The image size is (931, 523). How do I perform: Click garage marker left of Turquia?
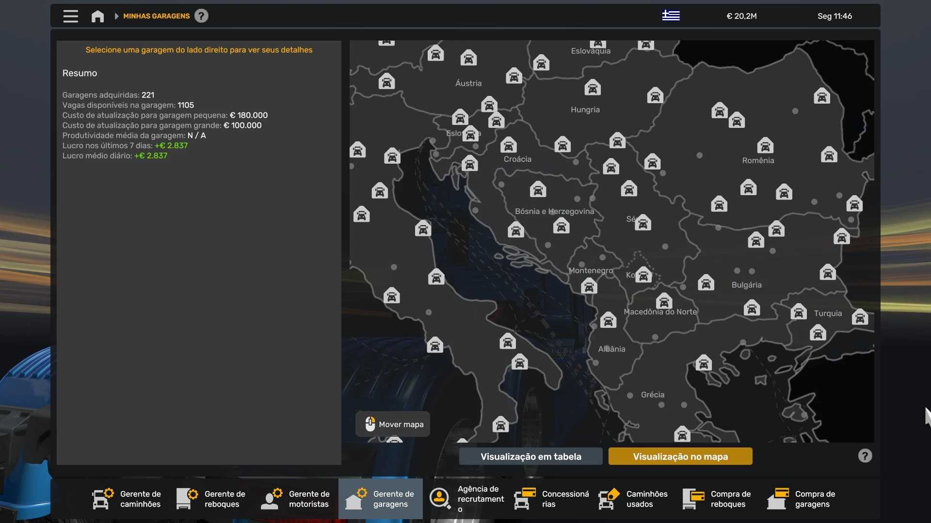pyautogui.click(x=798, y=311)
